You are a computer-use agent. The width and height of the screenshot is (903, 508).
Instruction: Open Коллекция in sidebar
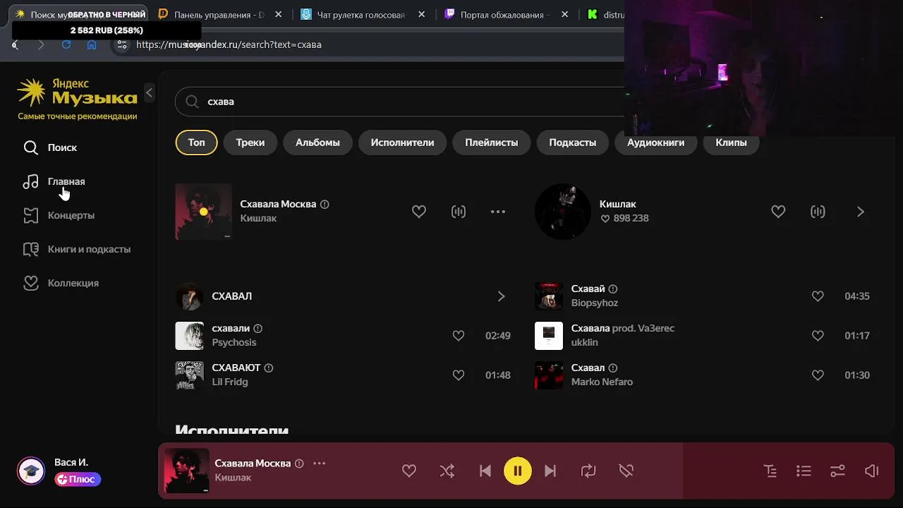[x=61, y=283]
